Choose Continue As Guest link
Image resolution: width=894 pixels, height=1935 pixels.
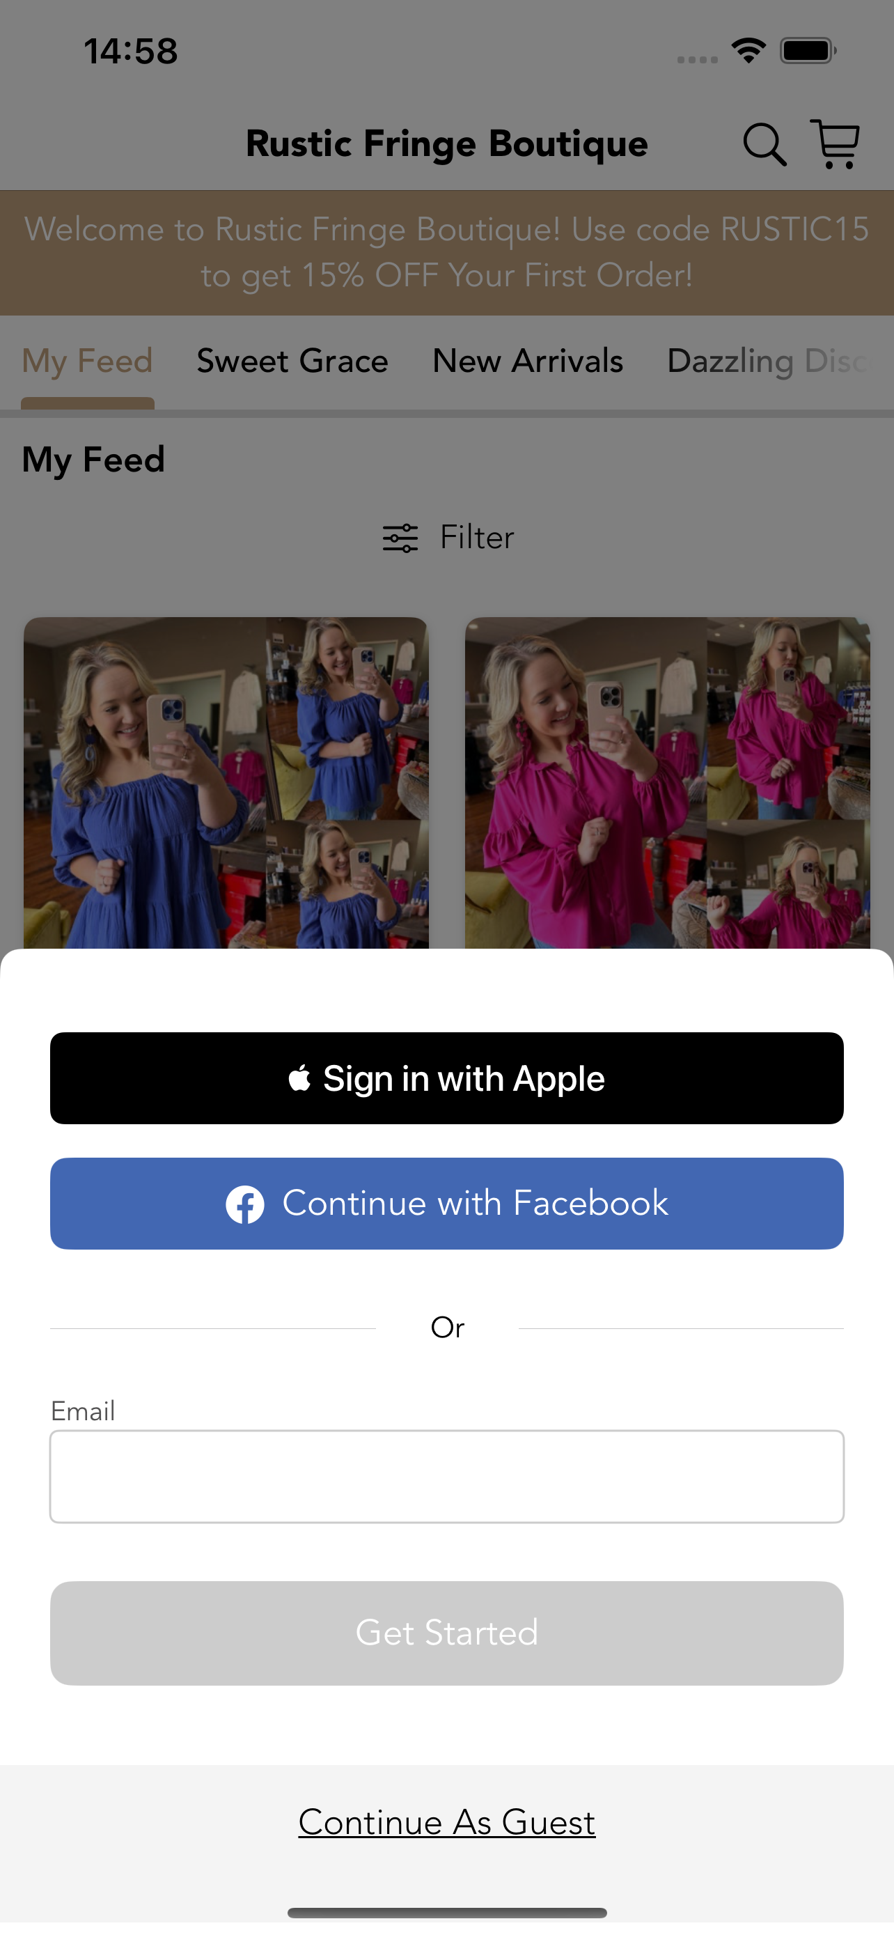click(x=446, y=1822)
